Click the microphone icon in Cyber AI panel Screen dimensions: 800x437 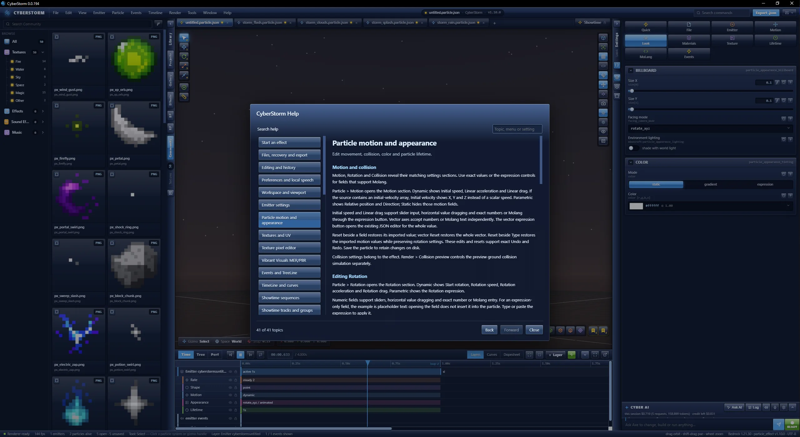[x=775, y=407]
